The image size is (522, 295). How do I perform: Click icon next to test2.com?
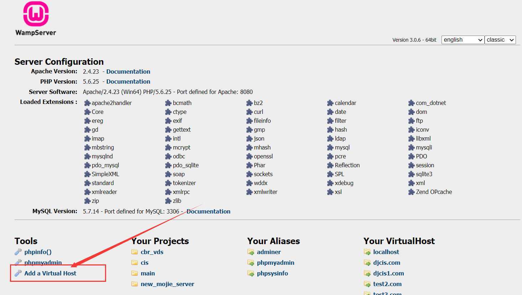367,284
